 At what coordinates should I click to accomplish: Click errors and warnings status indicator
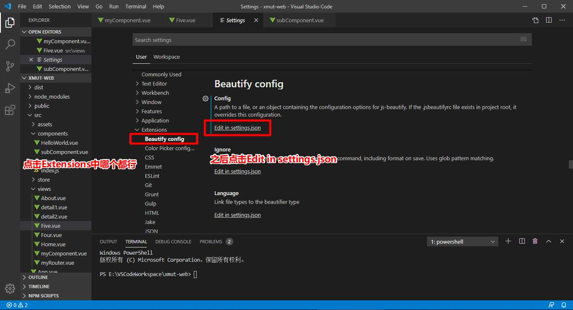pyautogui.click(x=17, y=305)
